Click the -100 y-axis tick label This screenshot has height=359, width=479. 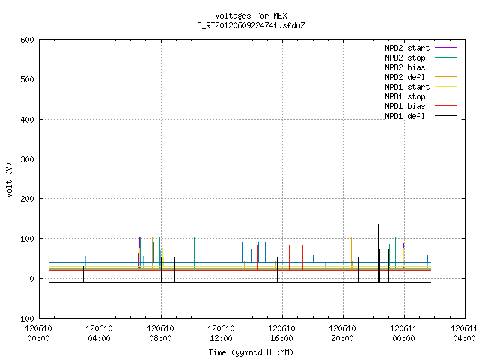(25, 319)
